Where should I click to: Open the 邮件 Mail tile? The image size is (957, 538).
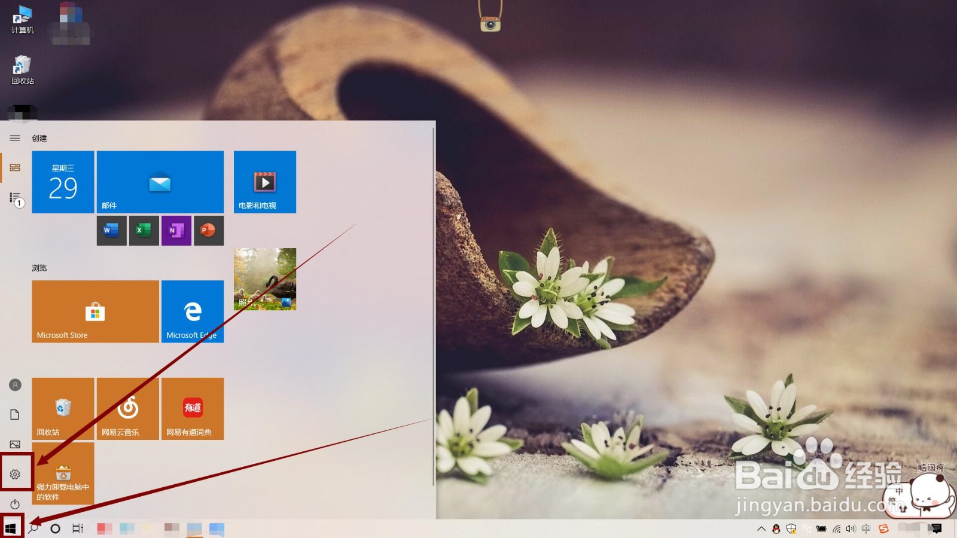[160, 182]
